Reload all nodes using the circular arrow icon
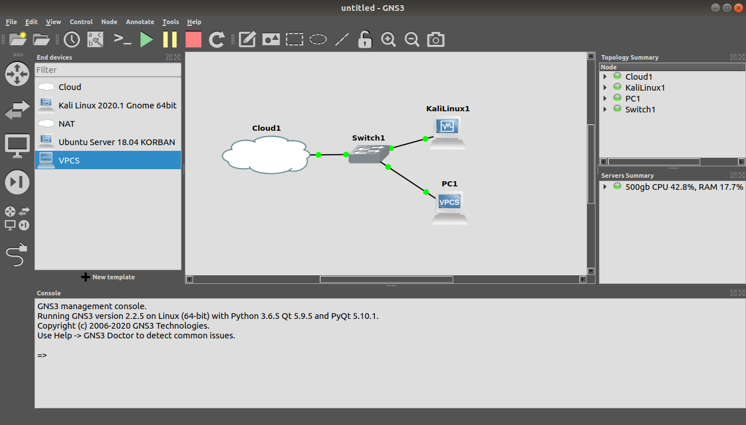 (217, 40)
